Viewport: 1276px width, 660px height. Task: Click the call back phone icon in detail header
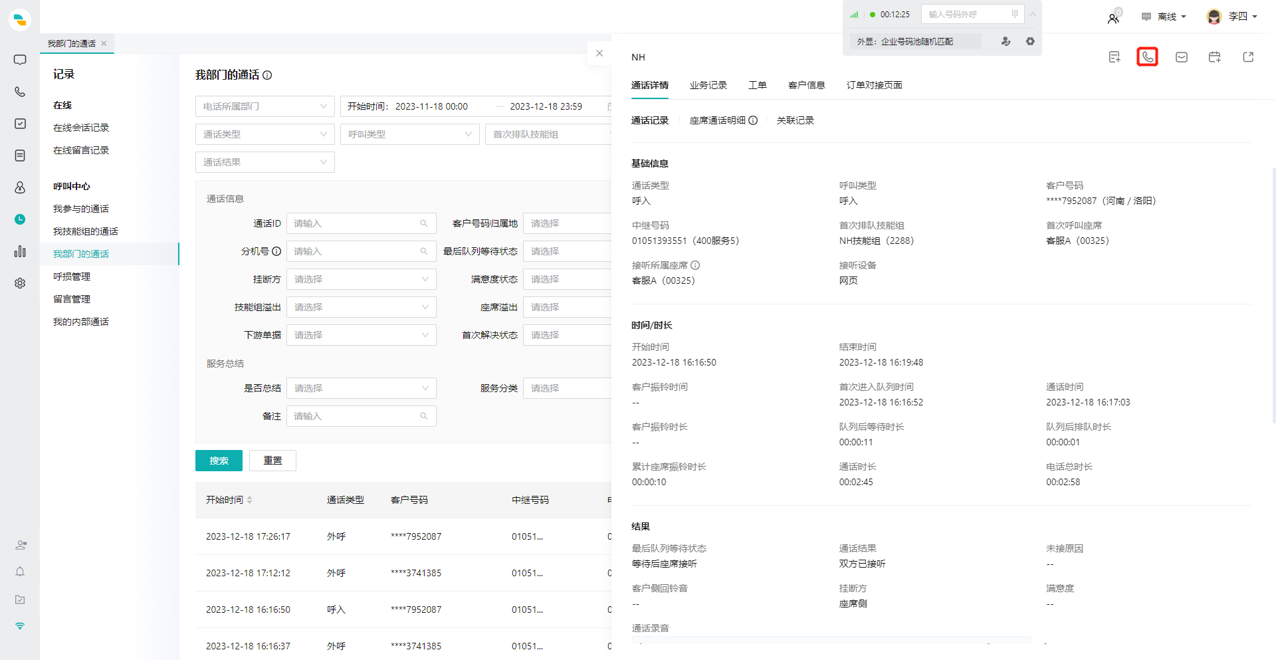(x=1148, y=57)
